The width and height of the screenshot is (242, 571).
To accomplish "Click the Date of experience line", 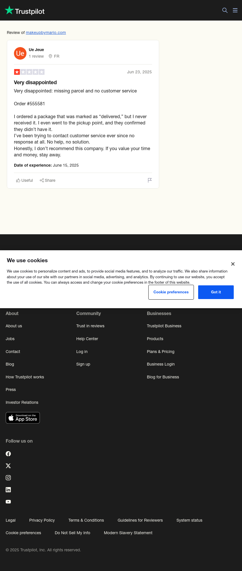I will (x=46, y=165).
